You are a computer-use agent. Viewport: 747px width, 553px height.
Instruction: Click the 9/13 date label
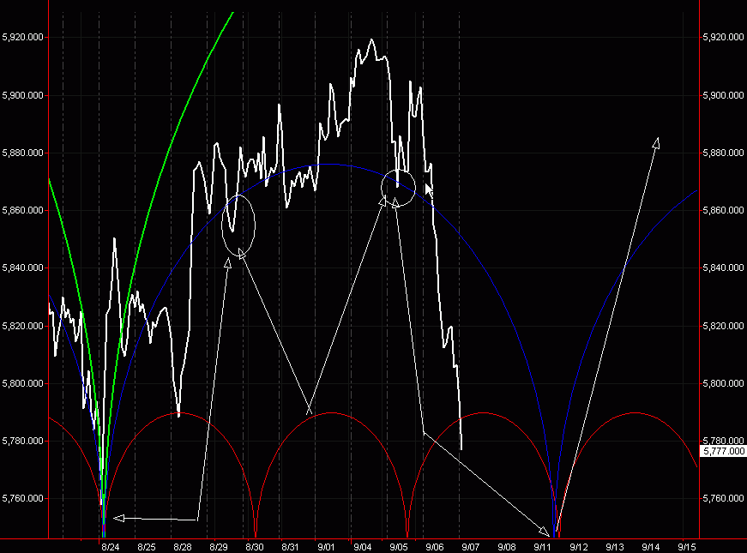coord(615,547)
